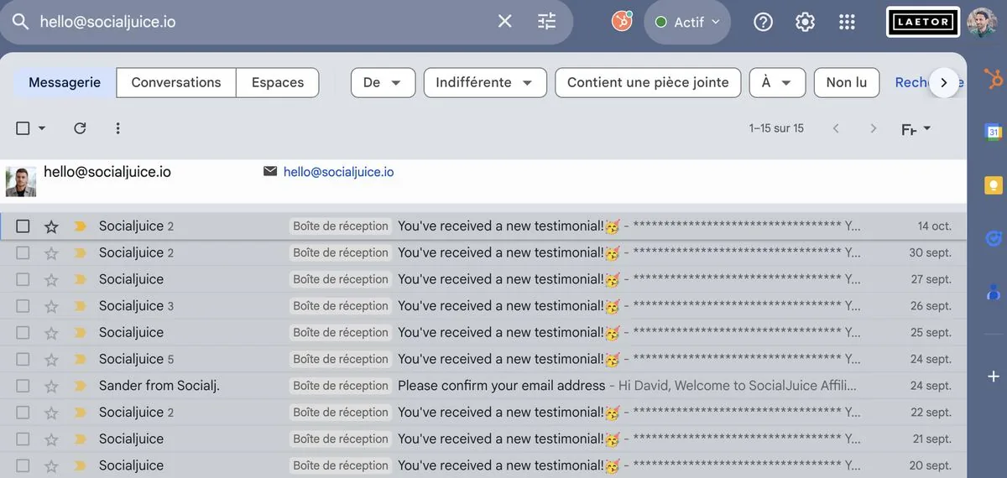
Task: Open the À recipient filter dropdown
Action: tap(777, 82)
